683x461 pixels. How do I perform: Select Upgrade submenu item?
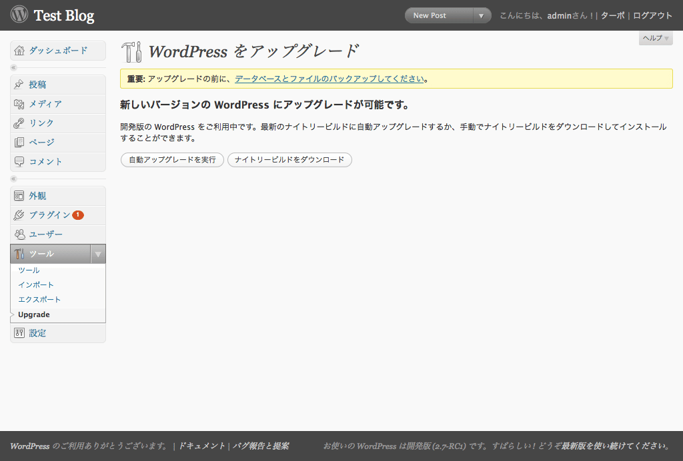pyautogui.click(x=34, y=314)
